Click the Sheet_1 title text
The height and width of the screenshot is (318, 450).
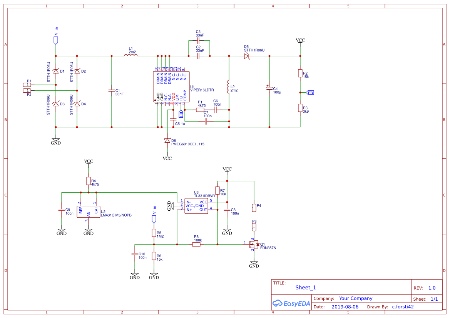pyautogui.click(x=305, y=287)
